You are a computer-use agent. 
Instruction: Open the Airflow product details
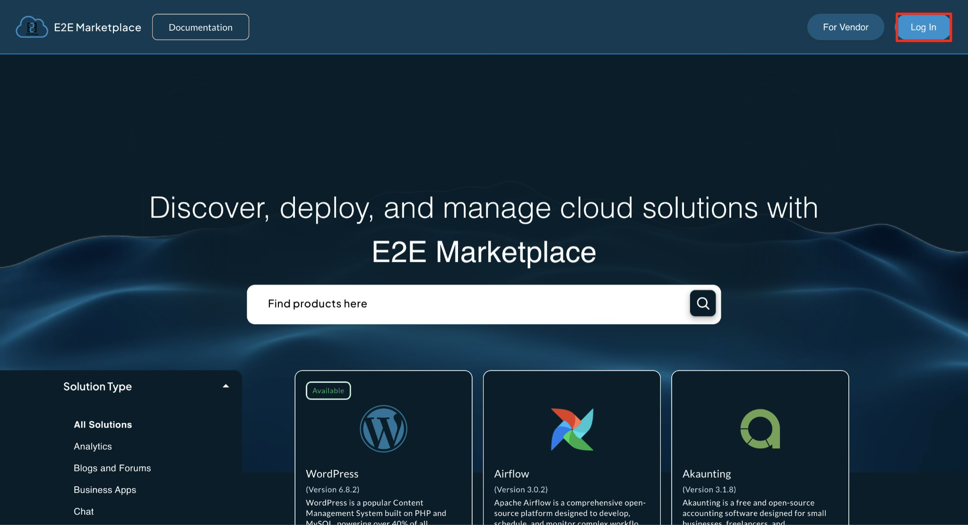coord(511,473)
